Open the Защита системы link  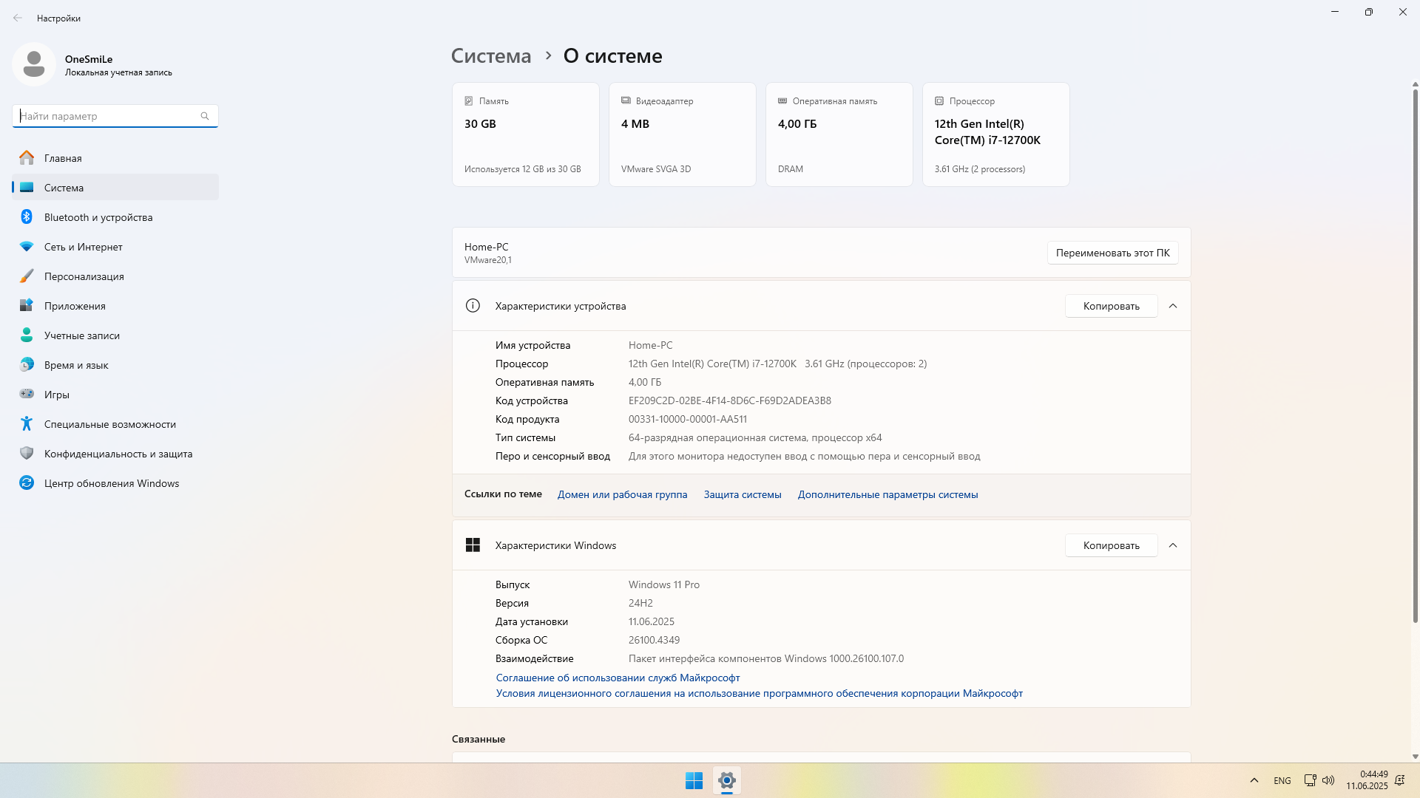(x=742, y=494)
